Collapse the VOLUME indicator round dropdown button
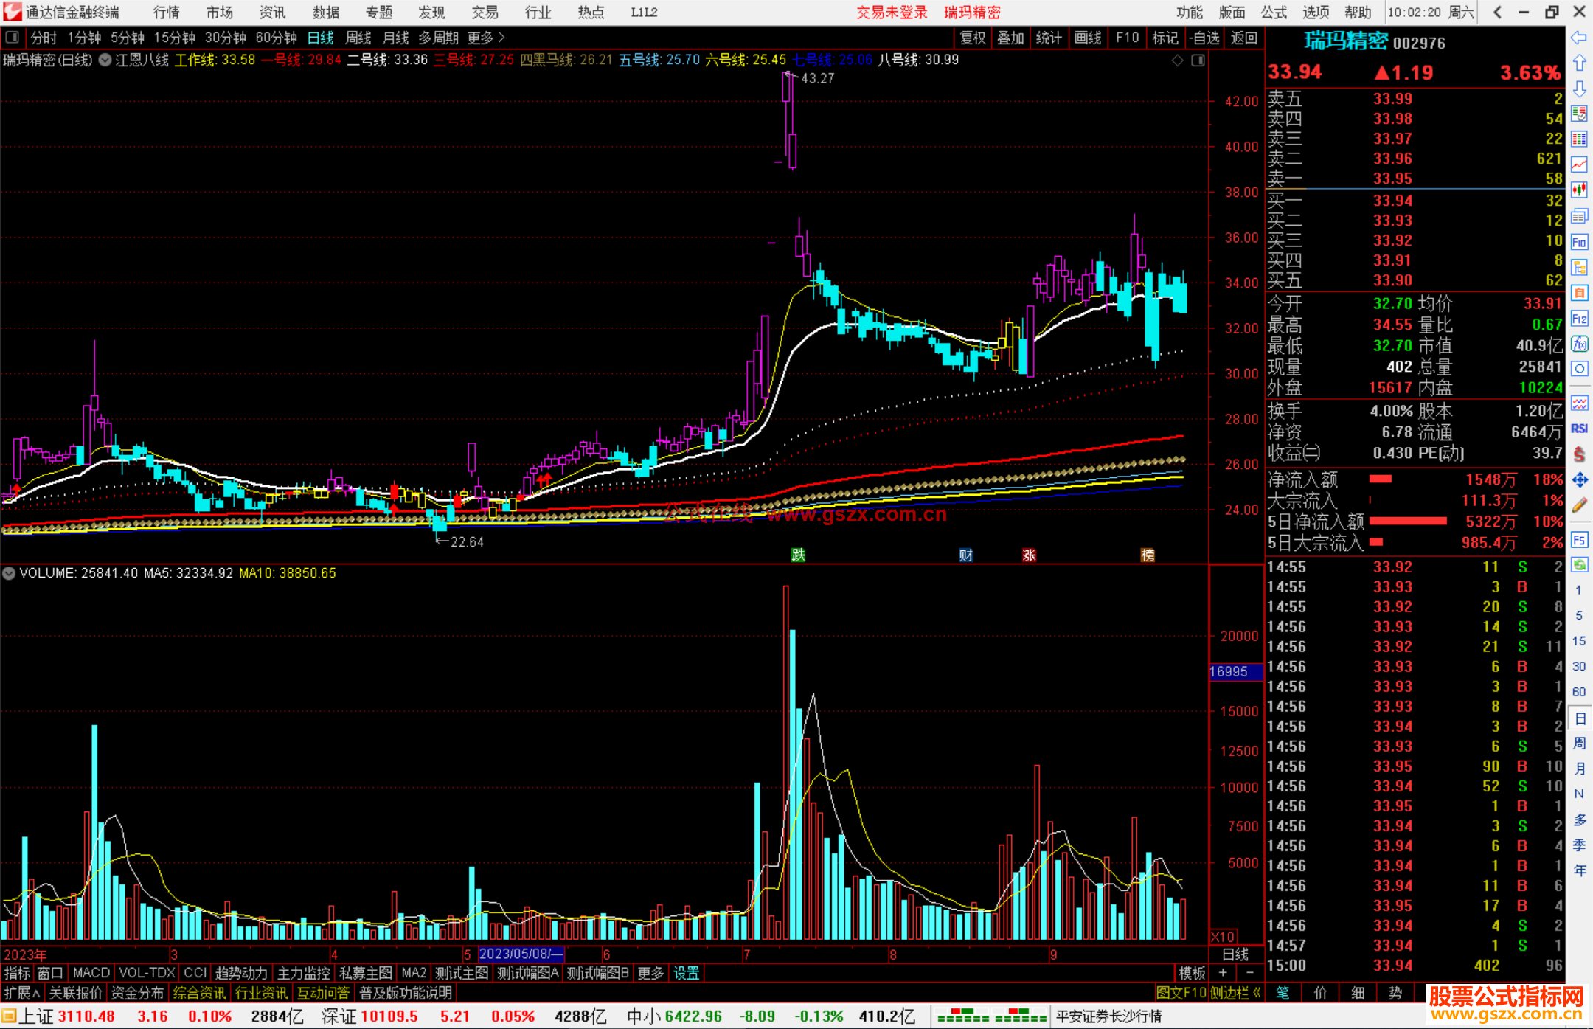This screenshot has width=1593, height=1029. [x=9, y=573]
